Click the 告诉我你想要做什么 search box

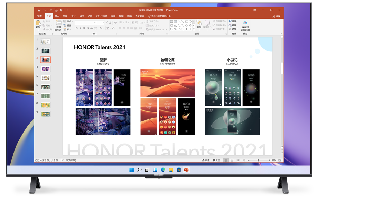pyautogui.click(x=159, y=16)
